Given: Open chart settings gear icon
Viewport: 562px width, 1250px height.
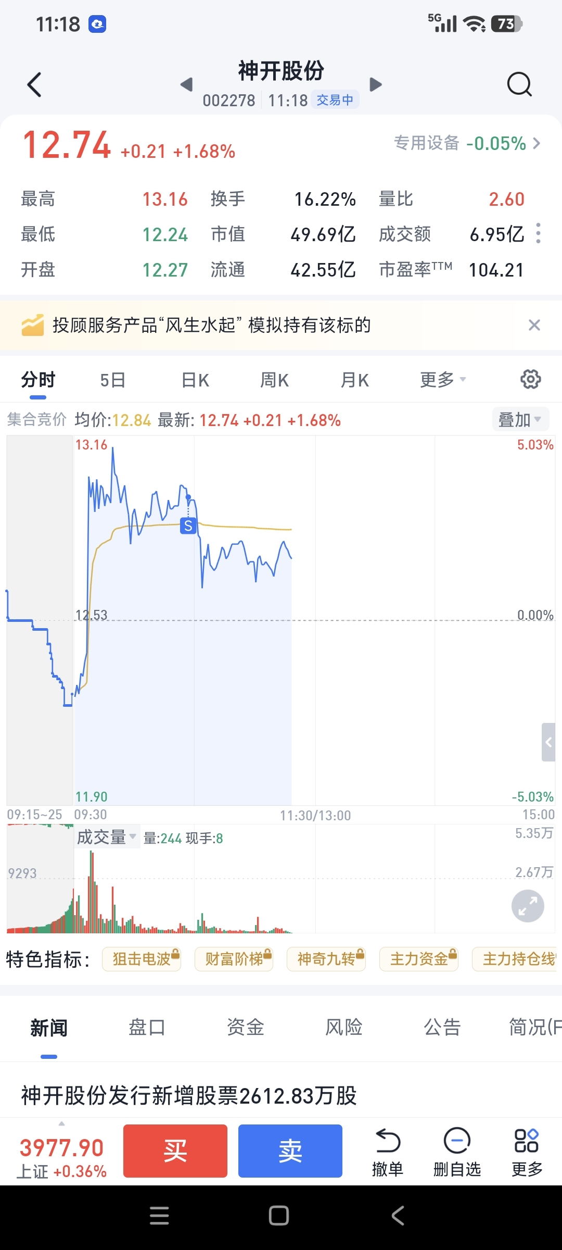Looking at the screenshot, I should 530,380.
